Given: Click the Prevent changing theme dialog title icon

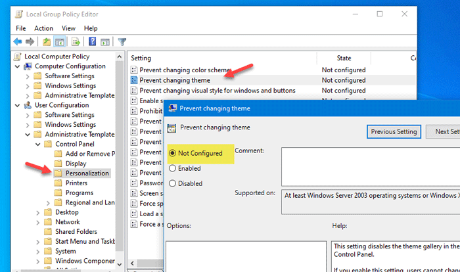Looking at the screenshot, I should pyautogui.click(x=172, y=108).
